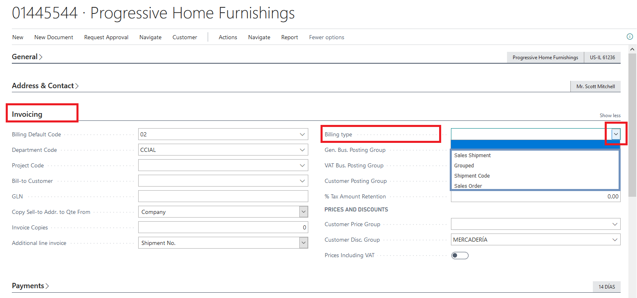Open the Actions menu

point(228,37)
